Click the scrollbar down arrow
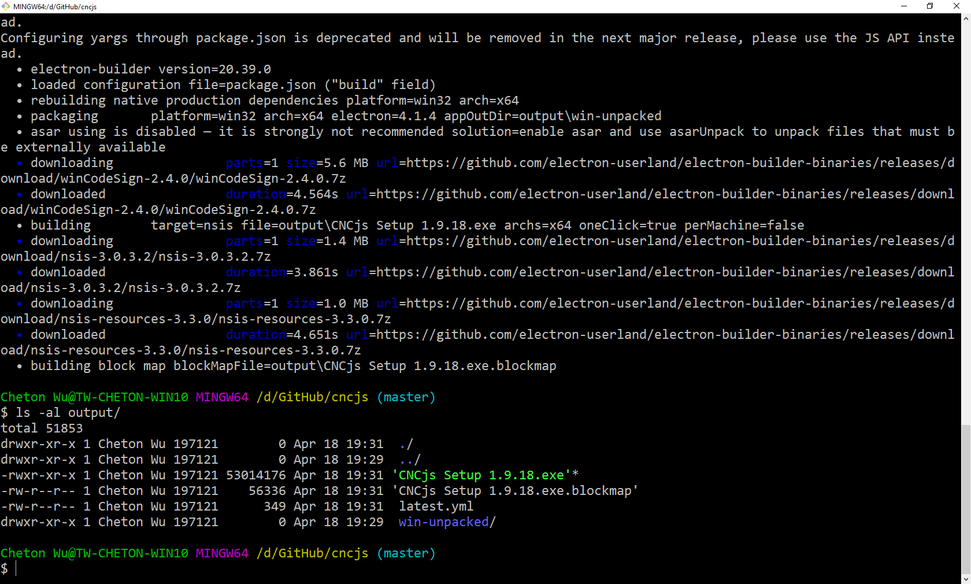This screenshot has width=971, height=584. [x=966, y=579]
